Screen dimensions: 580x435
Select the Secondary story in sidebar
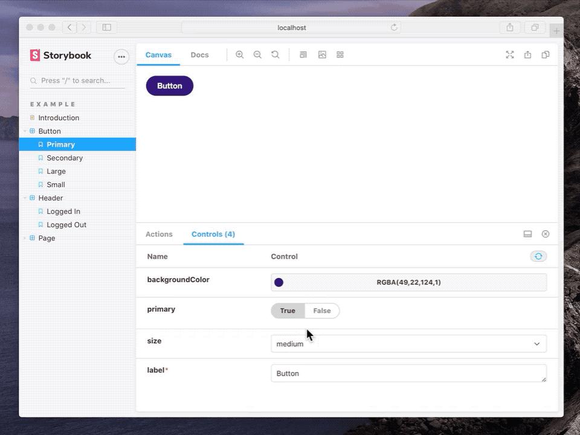click(65, 158)
